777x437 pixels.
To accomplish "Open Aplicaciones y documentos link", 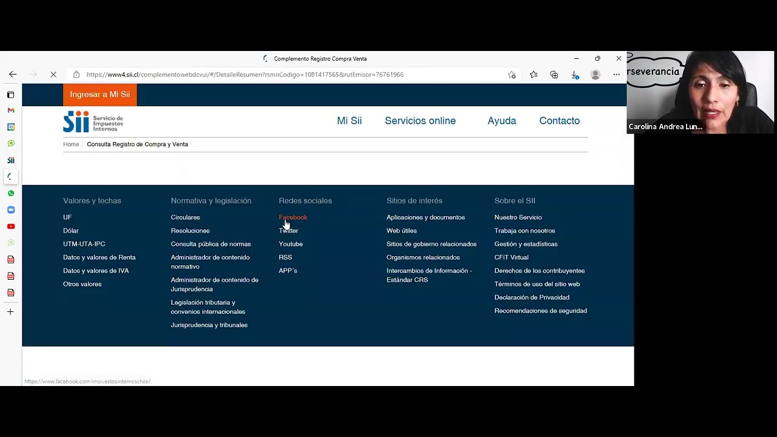I will coord(426,217).
